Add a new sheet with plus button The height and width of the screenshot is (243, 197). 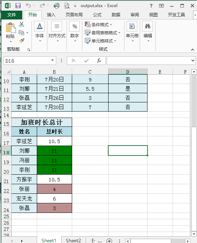click(x=109, y=241)
